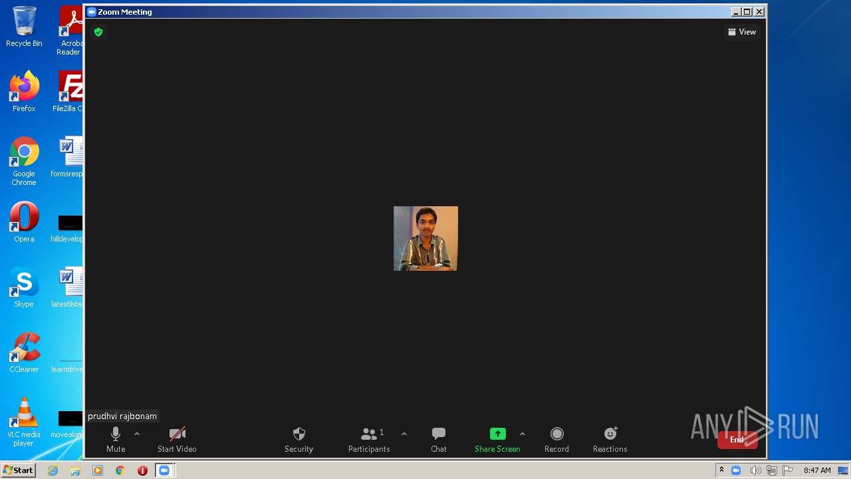
Task: Click the green Share Screen icon
Action: click(x=498, y=434)
